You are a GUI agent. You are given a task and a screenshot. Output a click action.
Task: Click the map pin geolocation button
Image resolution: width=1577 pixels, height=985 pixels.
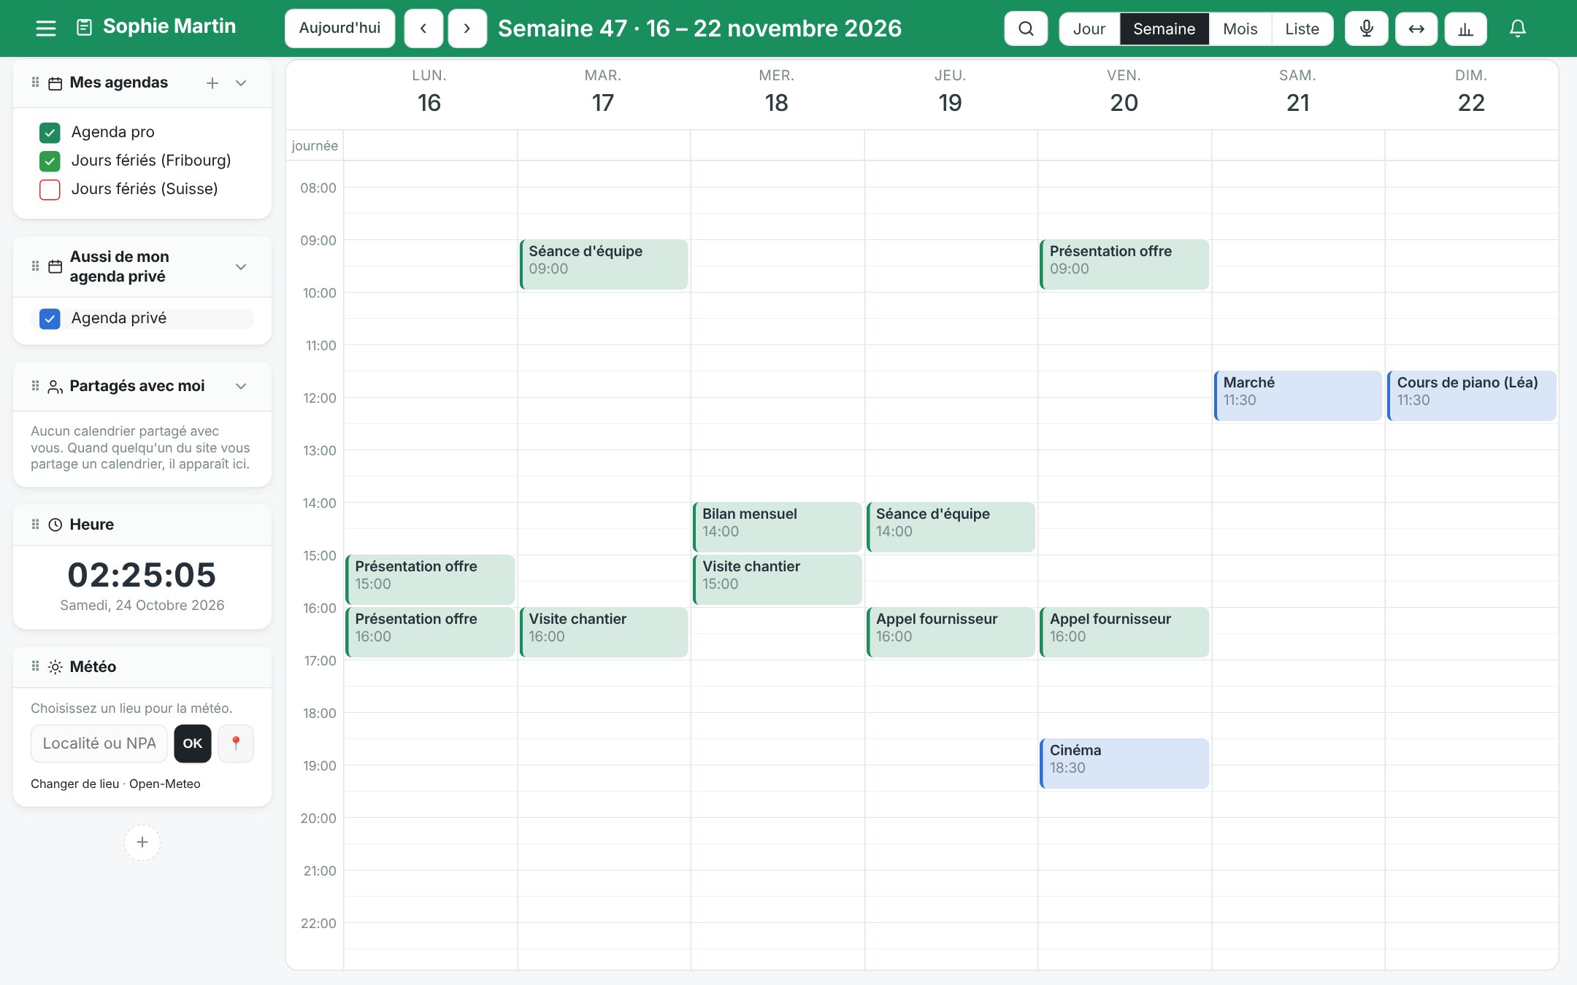[x=236, y=743]
